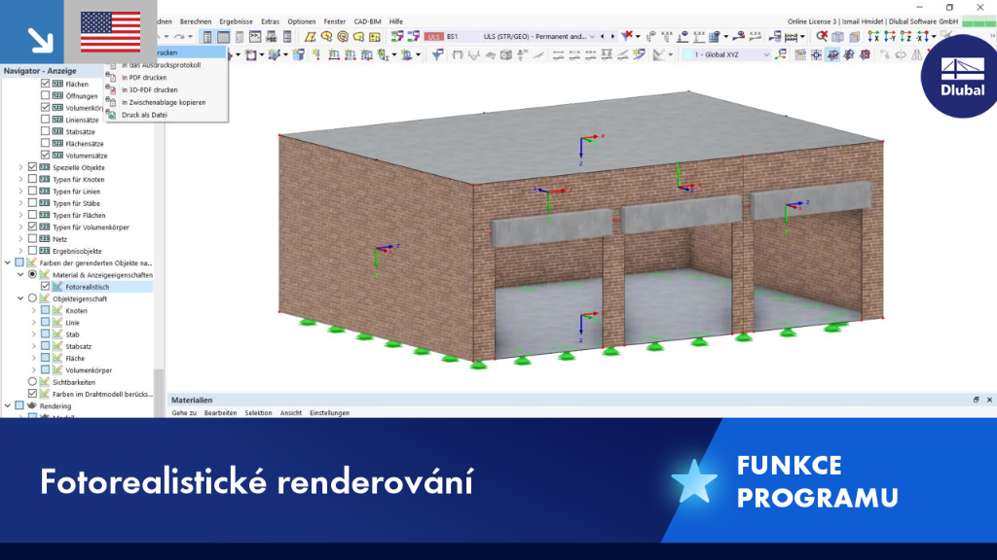Select the Sichtbarkeiten radio button
Screen dimensions: 997x560
[32, 381]
